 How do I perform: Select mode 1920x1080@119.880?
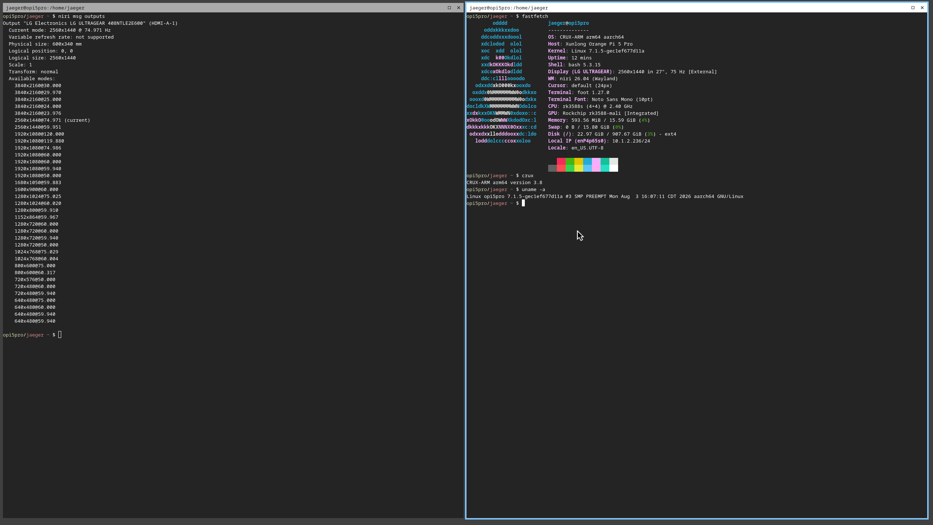pyautogui.click(x=39, y=141)
